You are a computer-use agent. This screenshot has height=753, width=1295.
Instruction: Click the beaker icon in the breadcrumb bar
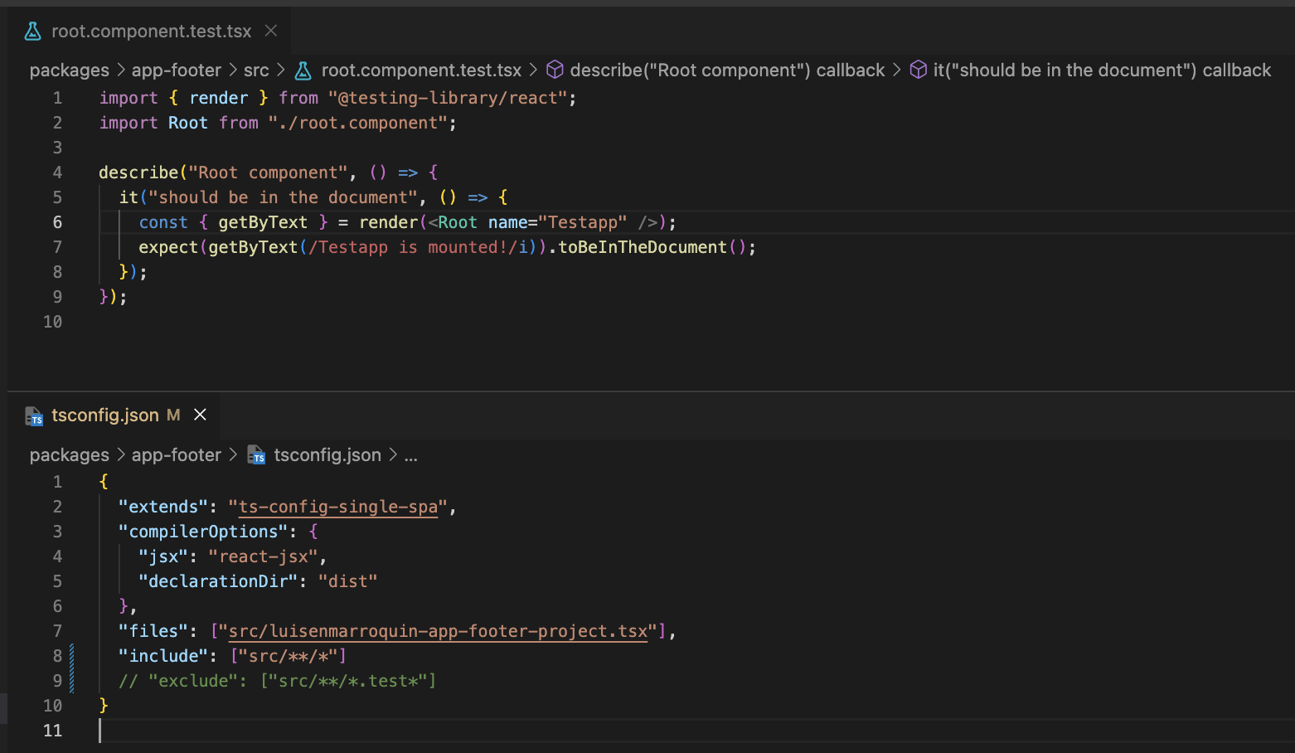[x=303, y=70]
